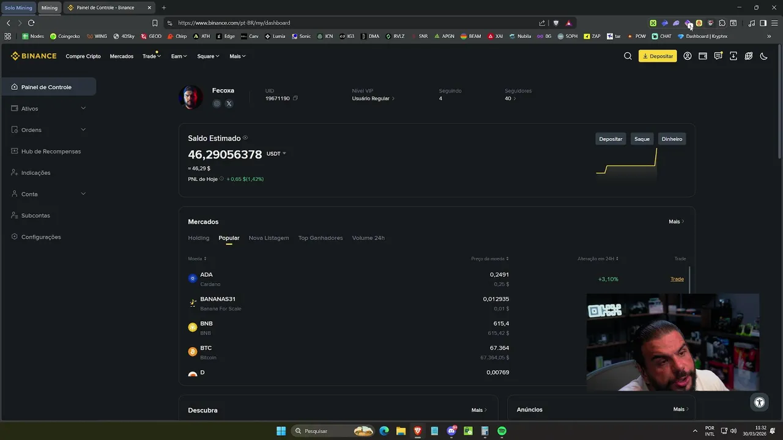Open the 40 Seguidores list

pos(510,98)
